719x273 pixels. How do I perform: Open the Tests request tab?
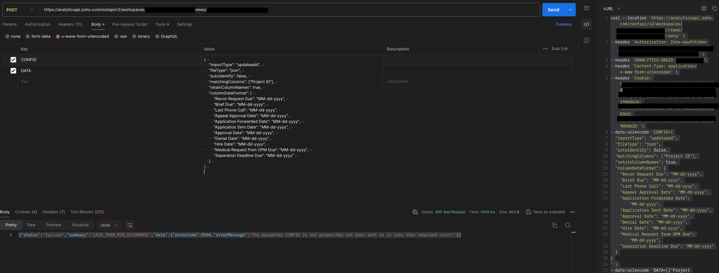point(162,24)
